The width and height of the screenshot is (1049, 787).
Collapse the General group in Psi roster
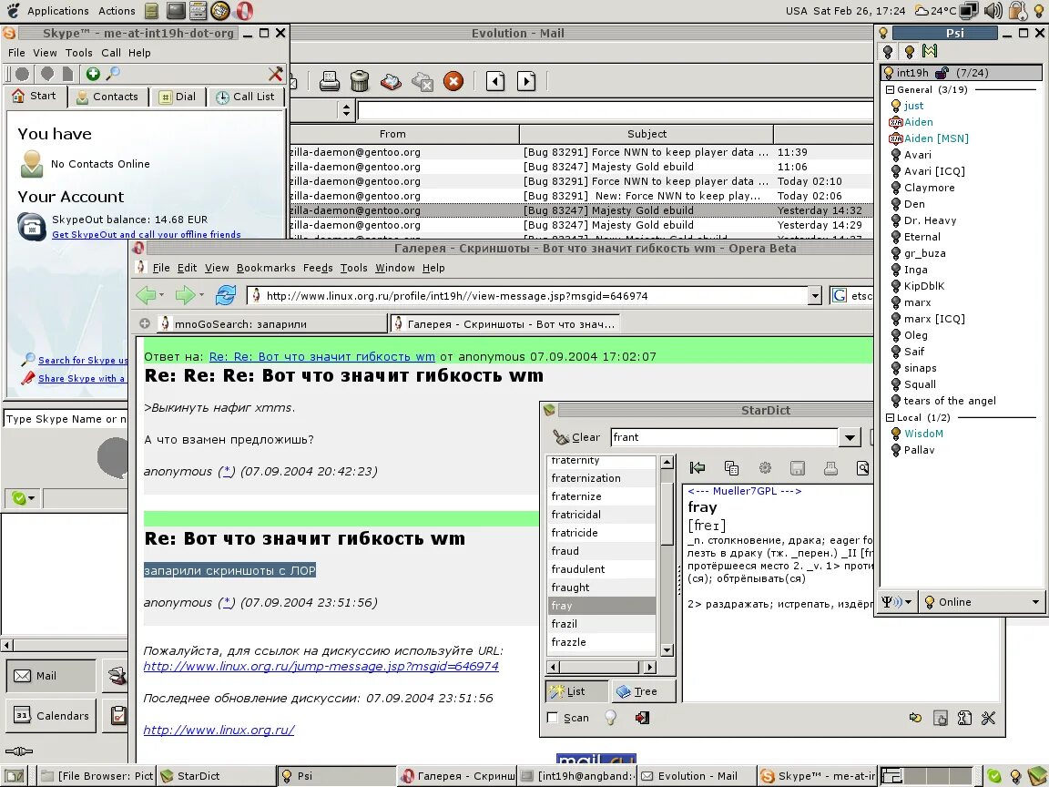tap(890, 89)
